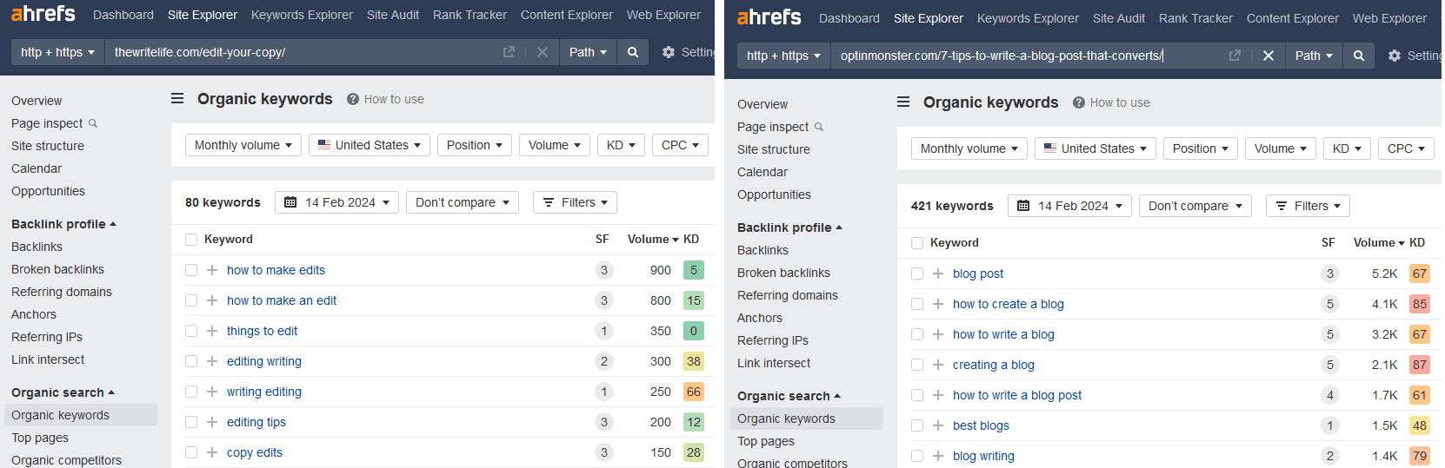Click KD badge 85 for 'how to create a blog'
Image resolution: width=1445 pixels, height=468 pixels.
point(1420,304)
